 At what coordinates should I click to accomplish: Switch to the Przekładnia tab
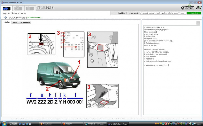[25, 22]
